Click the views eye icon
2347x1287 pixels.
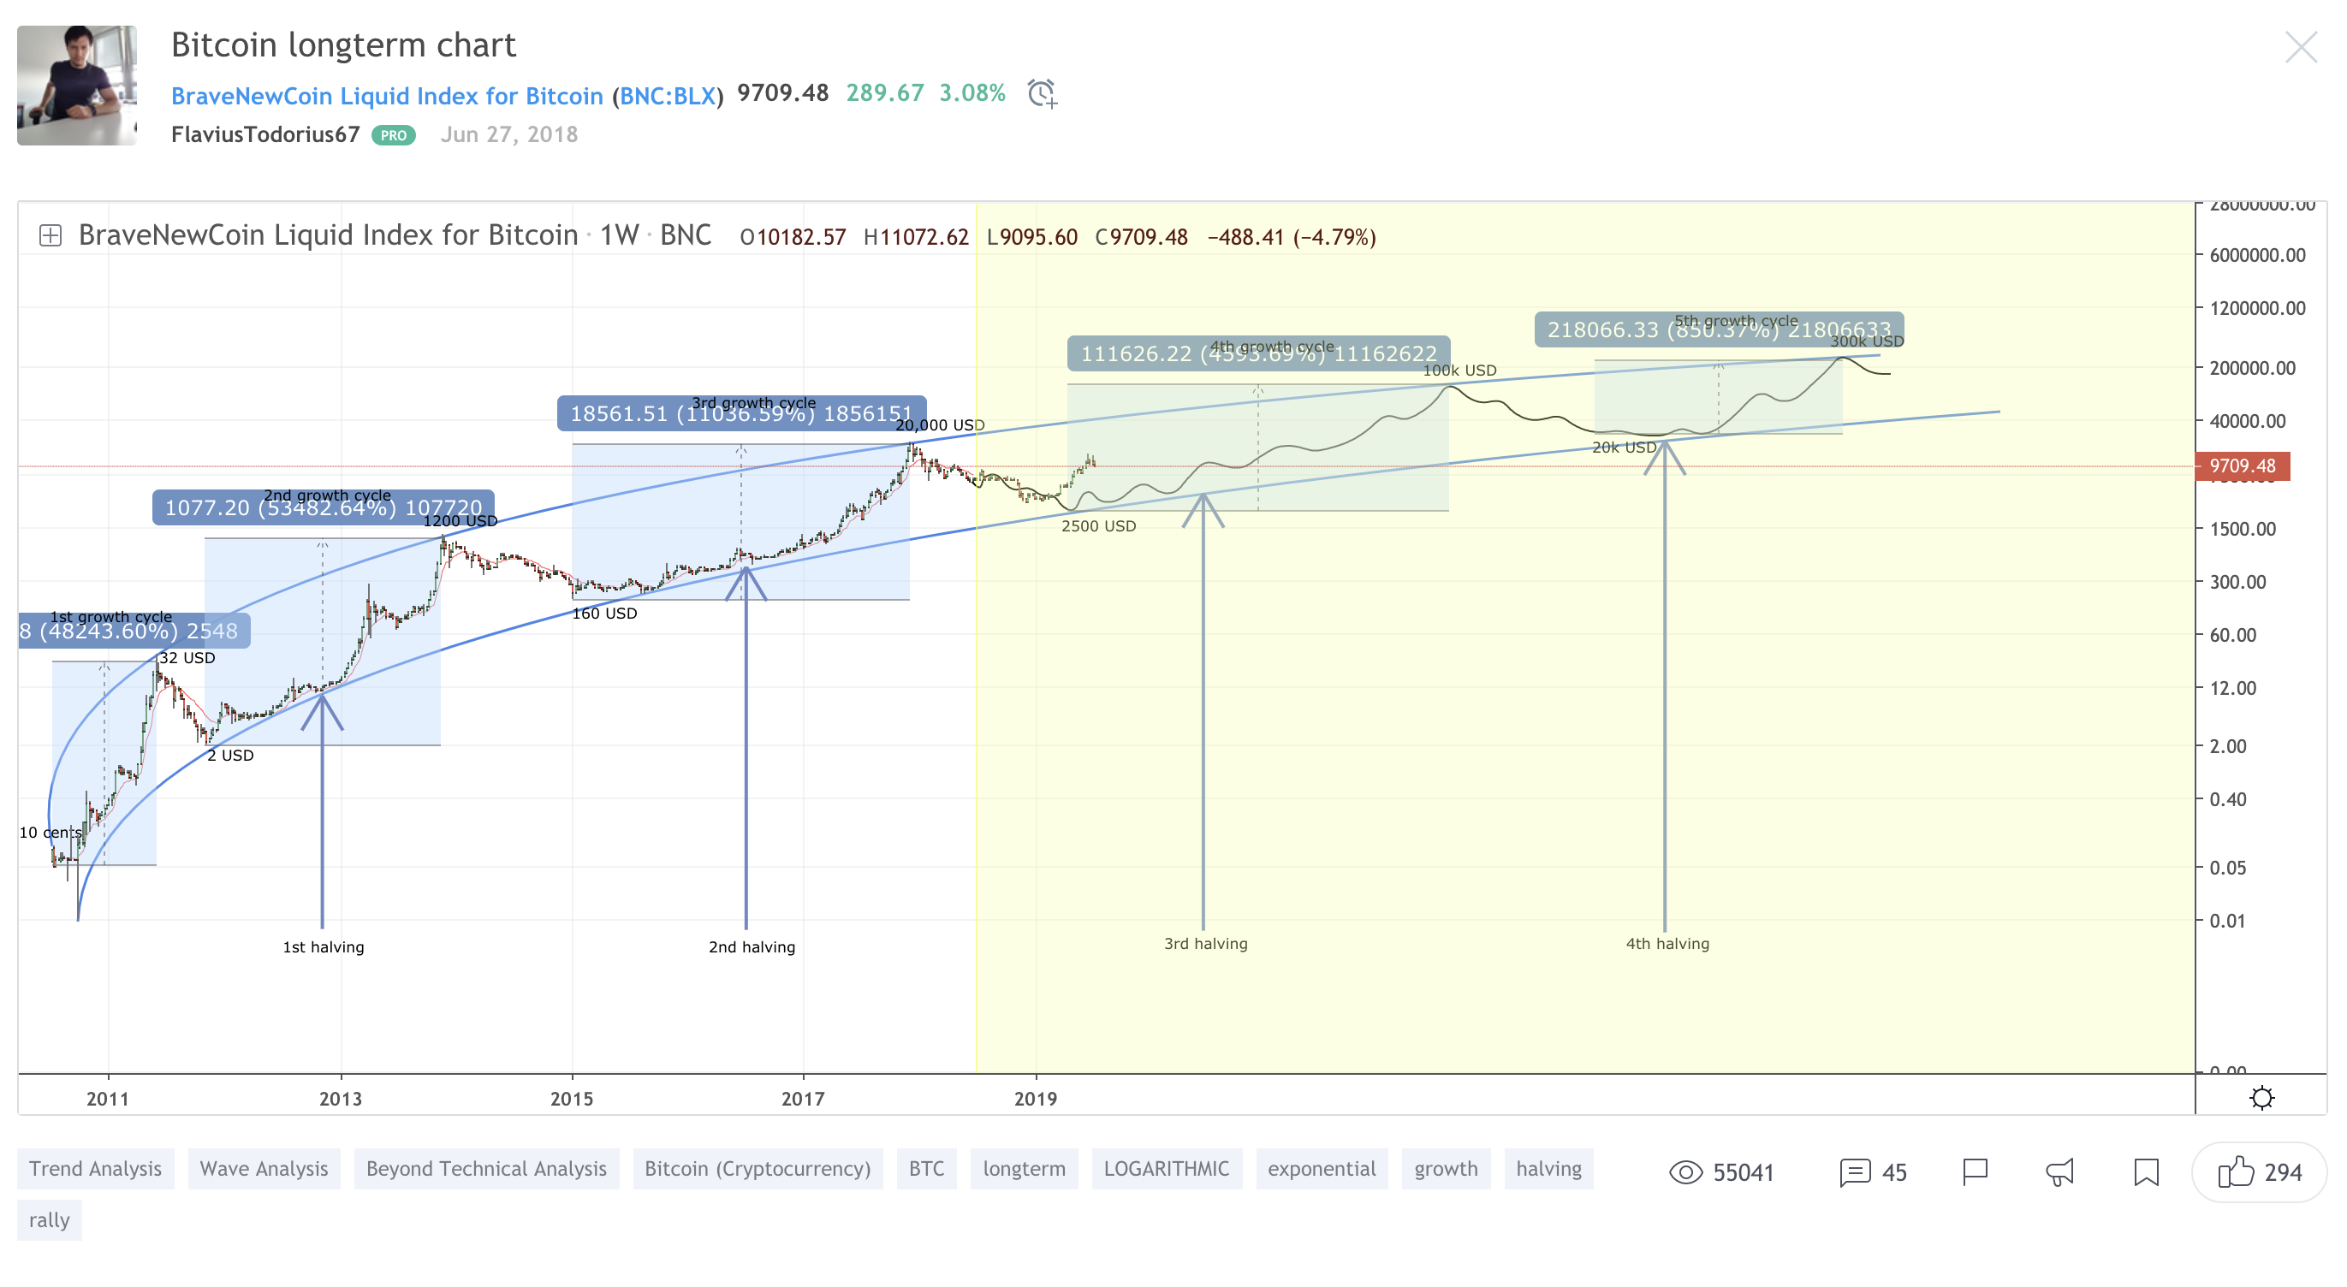[1684, 1172]
